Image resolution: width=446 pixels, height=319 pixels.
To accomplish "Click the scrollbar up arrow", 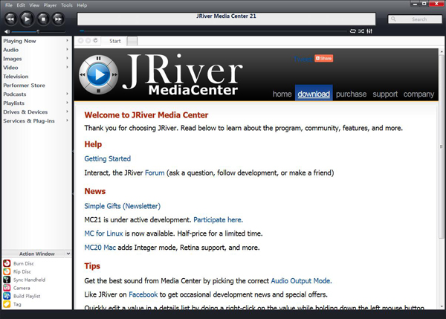I will [x=442, y=52].
